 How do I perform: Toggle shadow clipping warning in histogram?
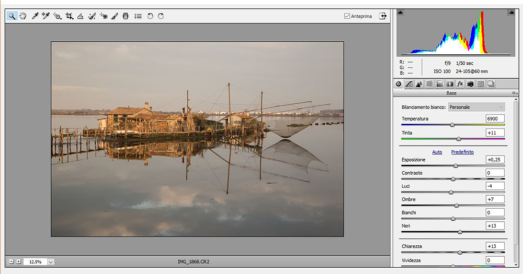pyautogui.click(x=400, y=13)
